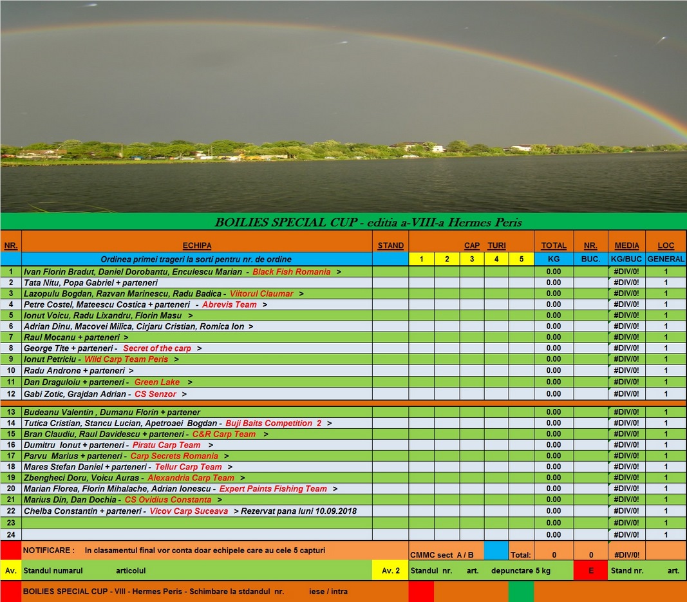
Task: Click the ECHIPA column header
Action: point(197,245)
